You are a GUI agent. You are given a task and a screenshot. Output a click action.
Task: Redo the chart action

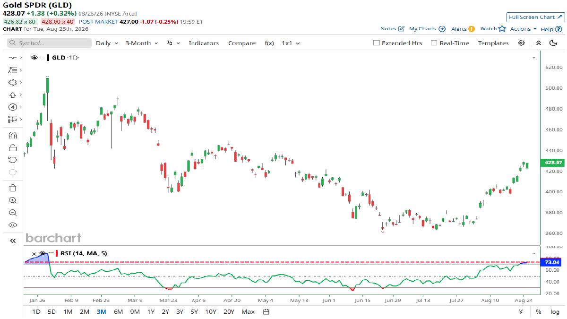point(13,172)
